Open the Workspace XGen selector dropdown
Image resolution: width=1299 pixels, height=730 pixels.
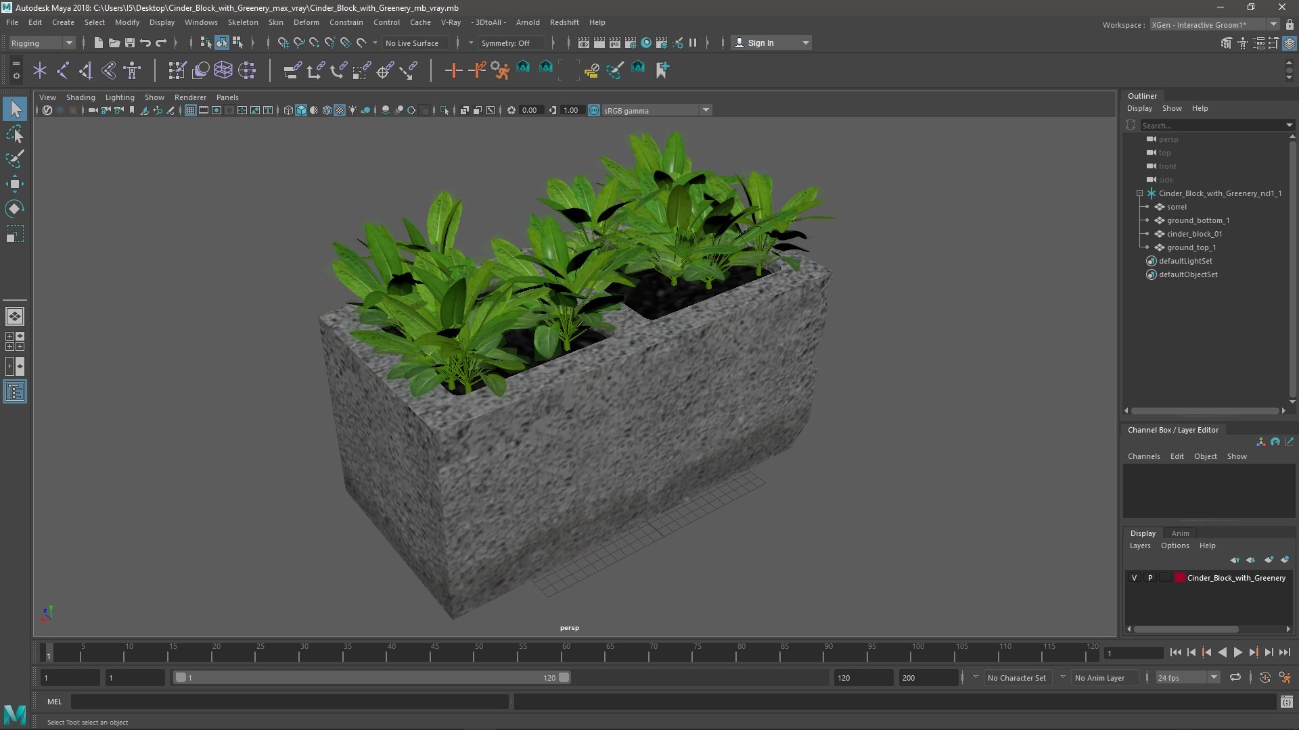pyautogui.click(x=1215, y=24)
